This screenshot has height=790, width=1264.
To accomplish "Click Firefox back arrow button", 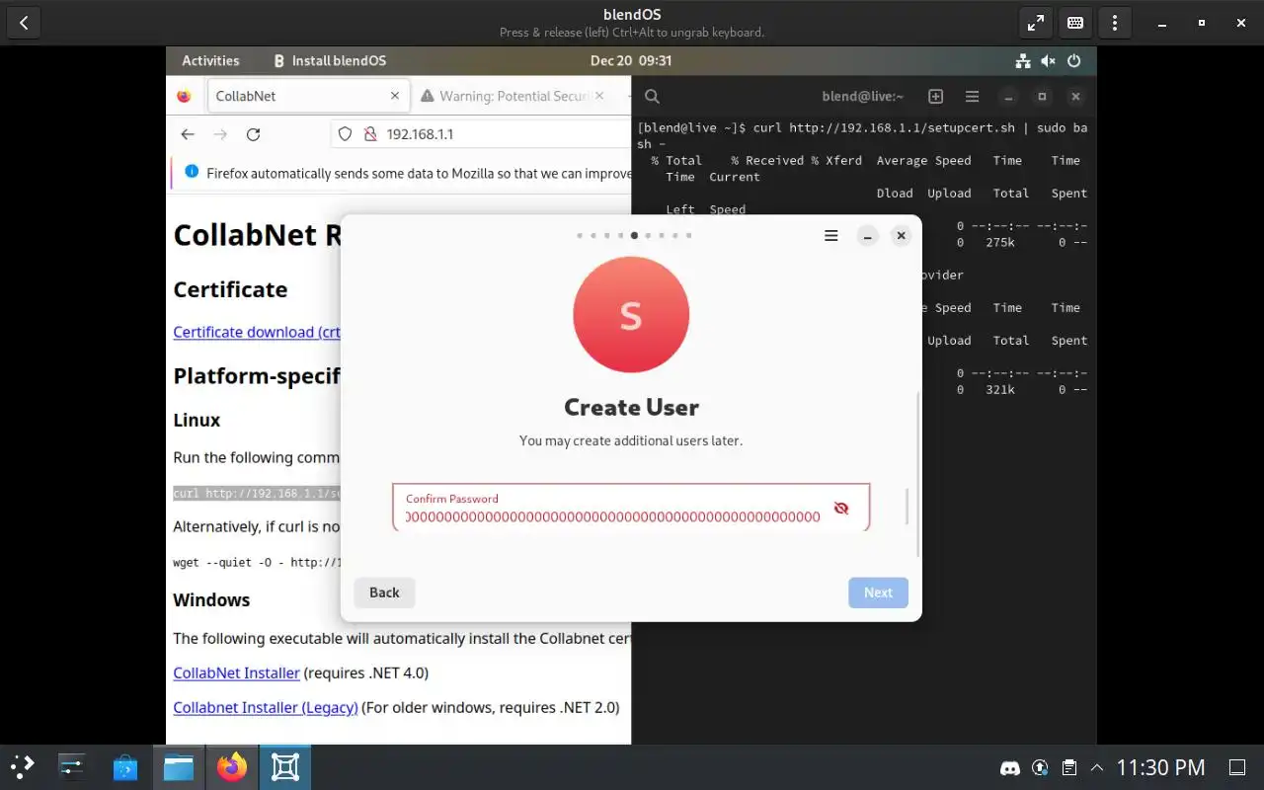I will (x=188, y=134).
